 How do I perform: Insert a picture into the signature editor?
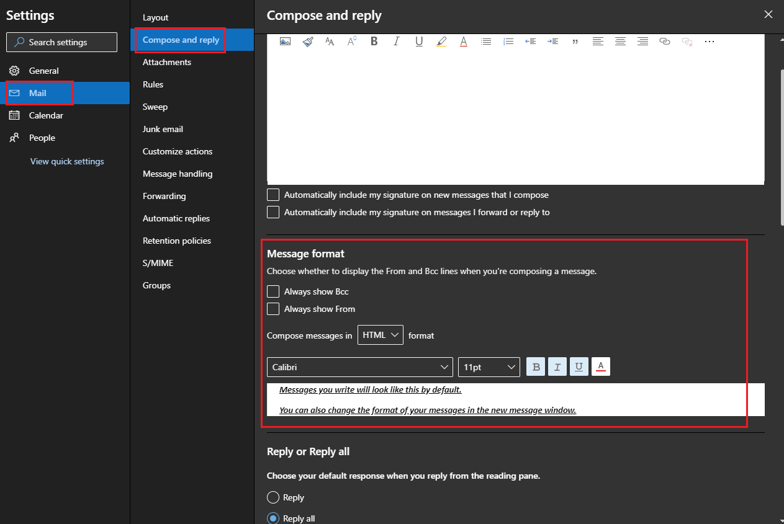click(286, 41)
